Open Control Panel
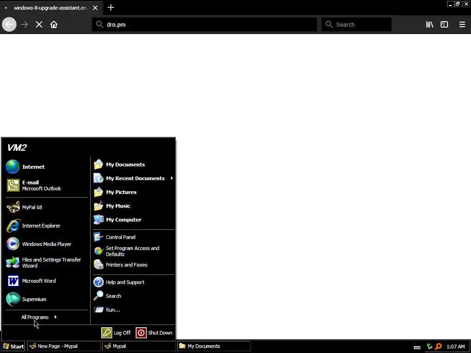471x353 pixels. coord(134,237)
